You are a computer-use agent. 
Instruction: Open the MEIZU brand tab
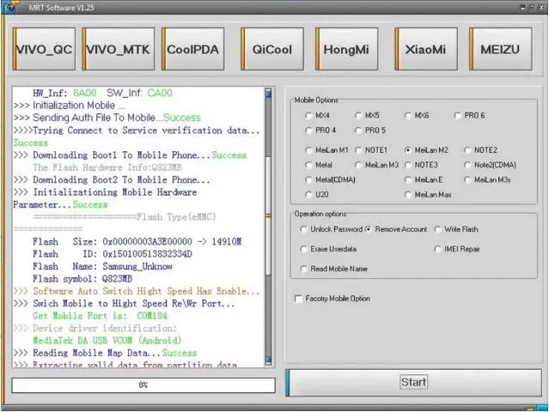click(x=499, y=49)
